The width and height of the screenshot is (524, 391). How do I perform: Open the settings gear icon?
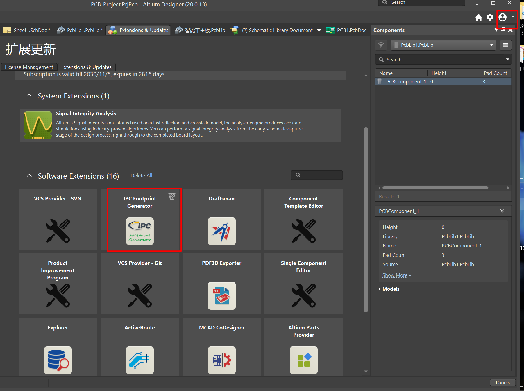click(x=490, y=17)
